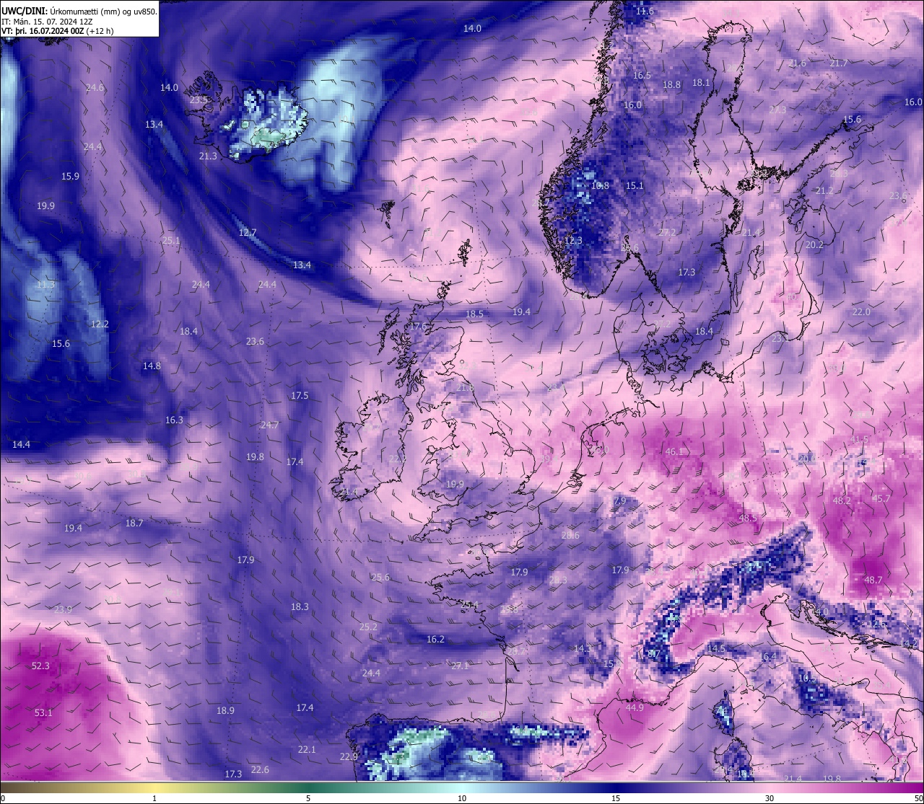Click the 18.9 value on the map
Screen dimensions: 924x804
(x=225, y=710)
